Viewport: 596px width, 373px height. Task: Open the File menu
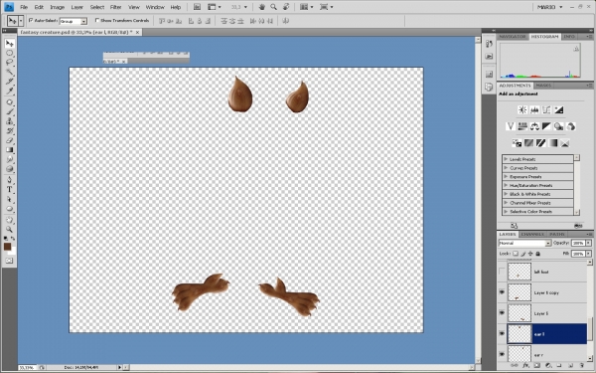(24, 7)
